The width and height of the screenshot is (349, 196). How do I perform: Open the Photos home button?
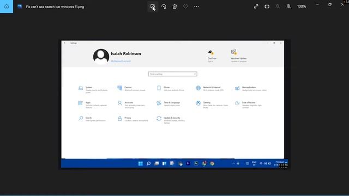click(x=7, y=7)
